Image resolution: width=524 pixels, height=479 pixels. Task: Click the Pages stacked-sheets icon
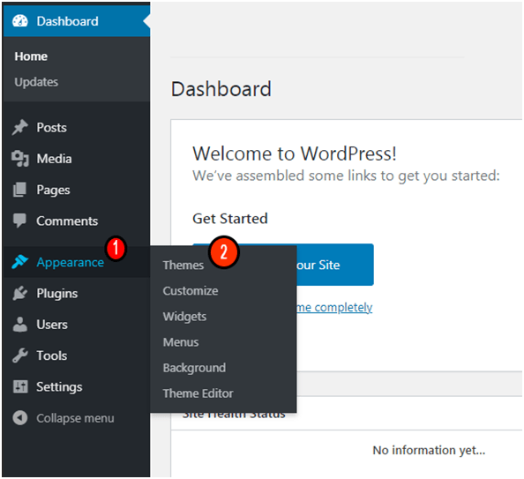pos(19,190)
